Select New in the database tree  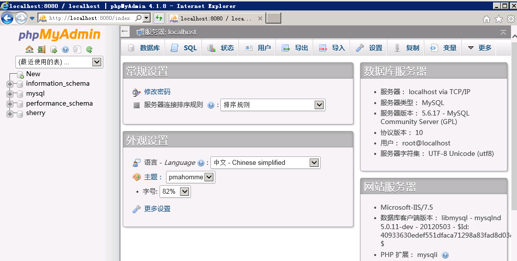point(33,74)
